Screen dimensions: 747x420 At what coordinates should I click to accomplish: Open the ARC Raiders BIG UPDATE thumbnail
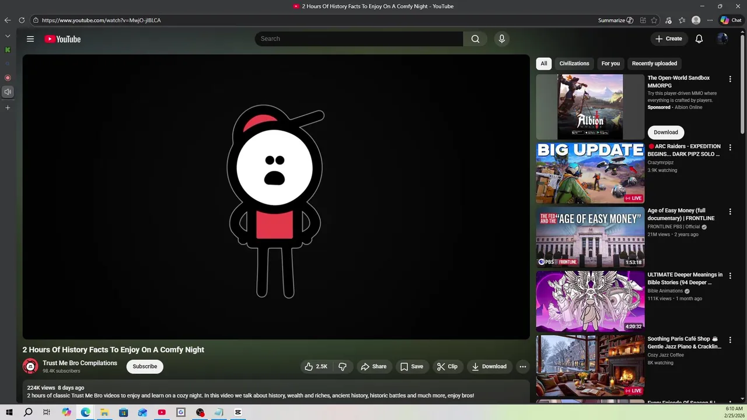(x=590, y=173)
